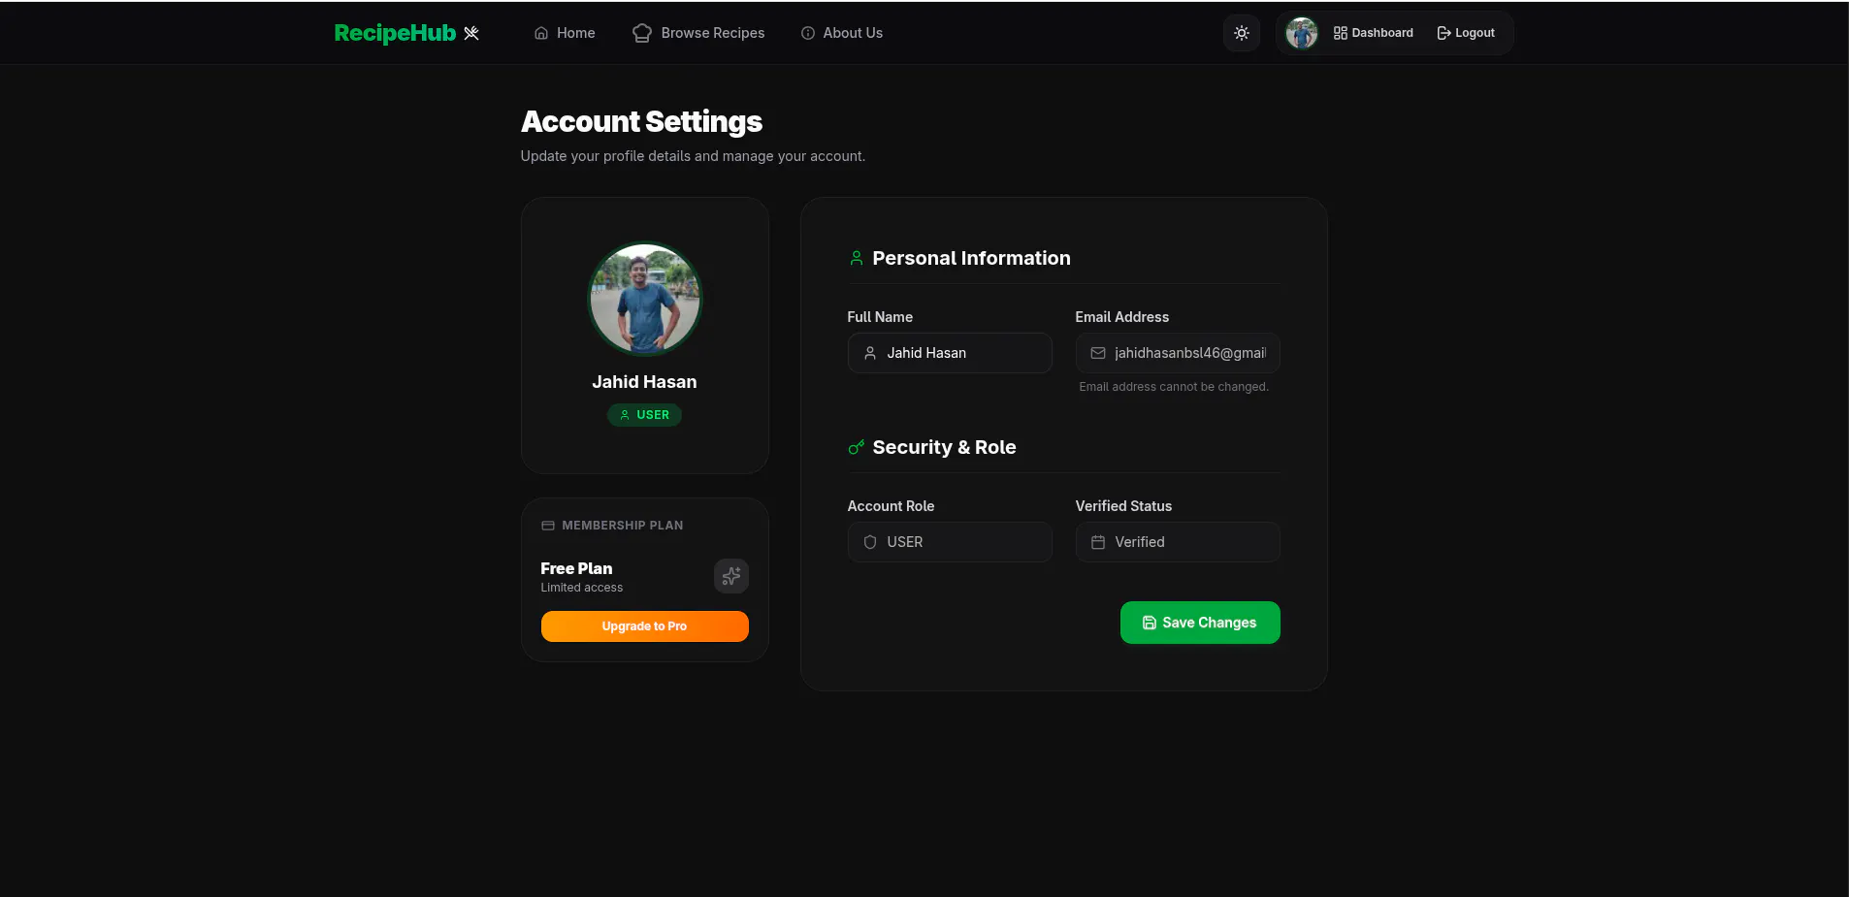
Task: Click the RecipeHub logo
Action: tap(406, 33)
